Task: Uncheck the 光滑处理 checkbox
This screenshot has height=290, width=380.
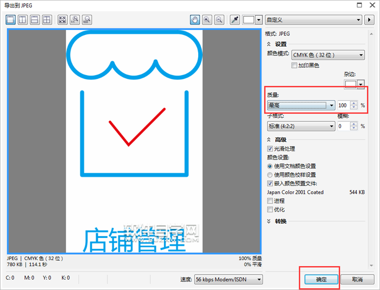Action: point(270,149)
